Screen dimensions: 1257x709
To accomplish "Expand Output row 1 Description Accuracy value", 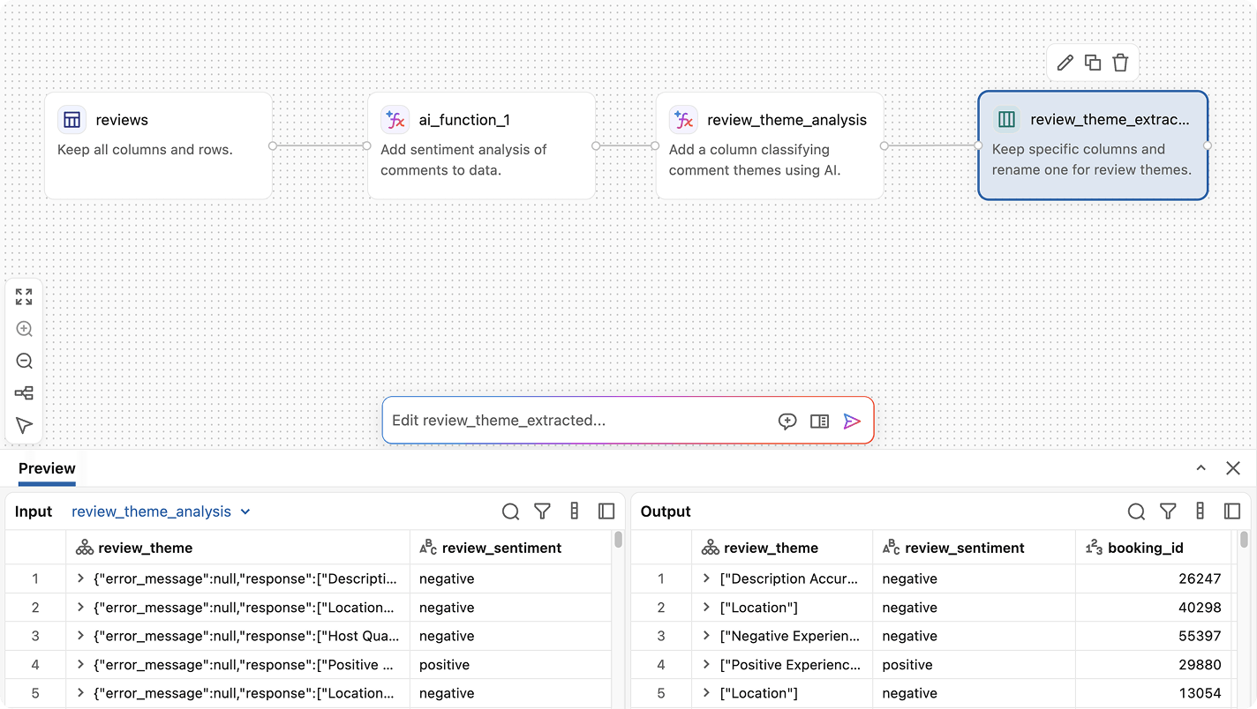I will (x=706, y=579).
